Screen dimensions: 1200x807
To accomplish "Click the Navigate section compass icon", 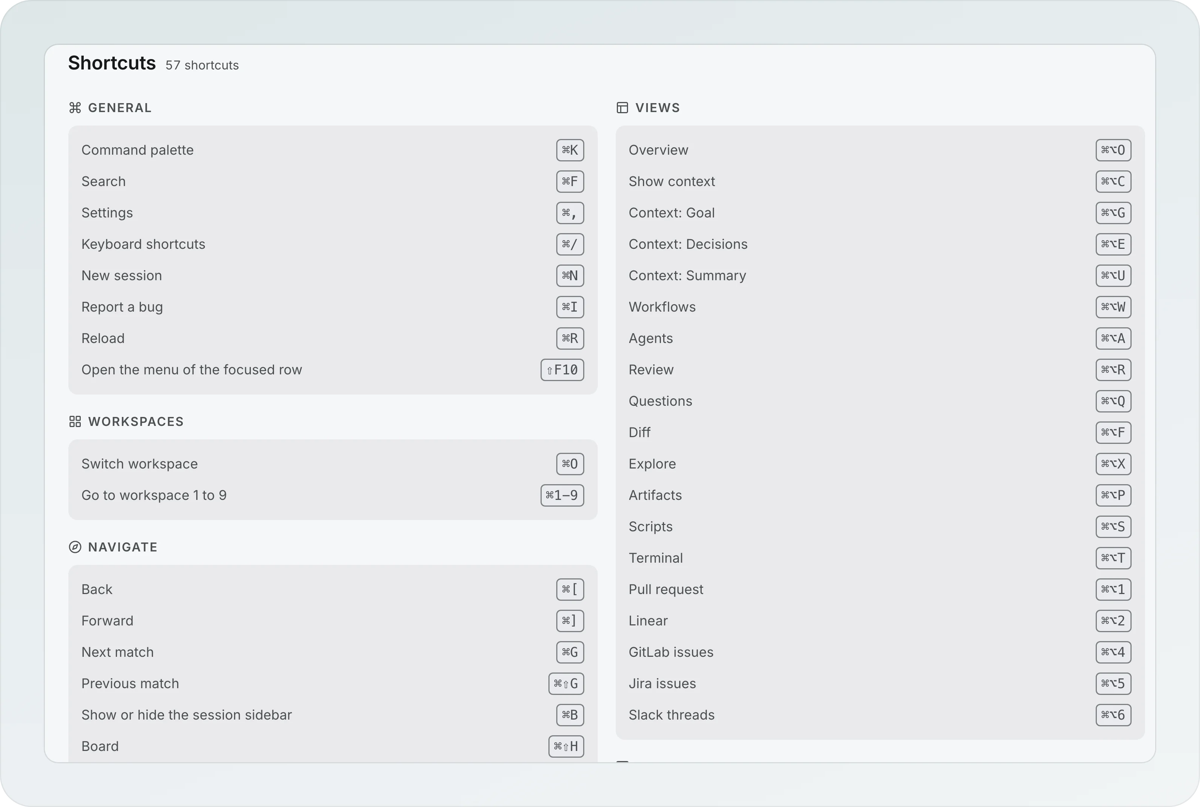I will [x=75, y=547].
